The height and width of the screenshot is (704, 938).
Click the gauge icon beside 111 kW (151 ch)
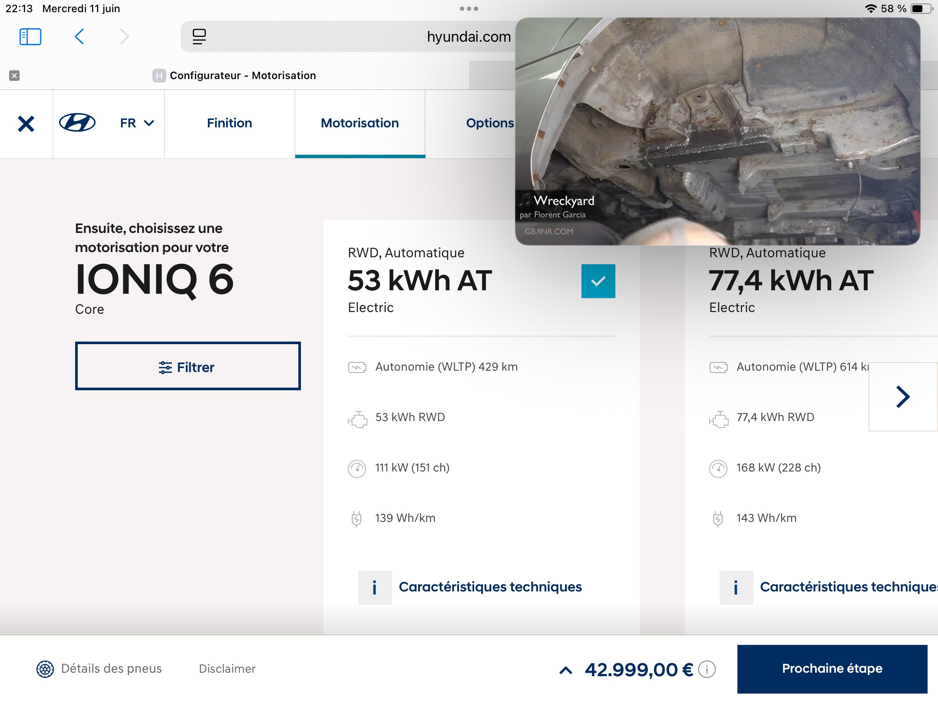tap(357, 469)
